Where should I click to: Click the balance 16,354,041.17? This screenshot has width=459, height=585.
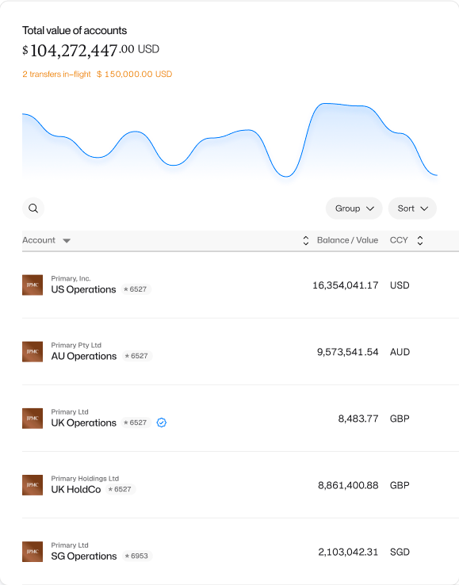pyautogui.click(x=345, y=285)
